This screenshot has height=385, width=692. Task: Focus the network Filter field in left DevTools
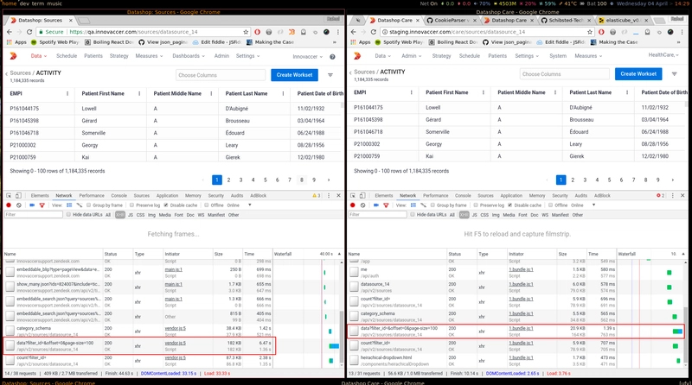click(34, 215)
